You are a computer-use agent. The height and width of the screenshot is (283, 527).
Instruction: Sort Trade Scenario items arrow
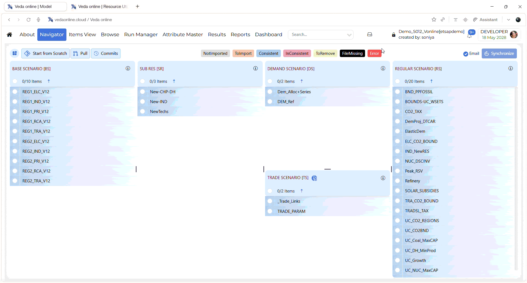pos(302,191)
